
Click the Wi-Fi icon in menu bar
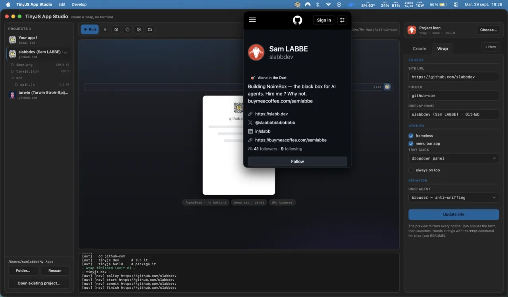tap(328, 4)
